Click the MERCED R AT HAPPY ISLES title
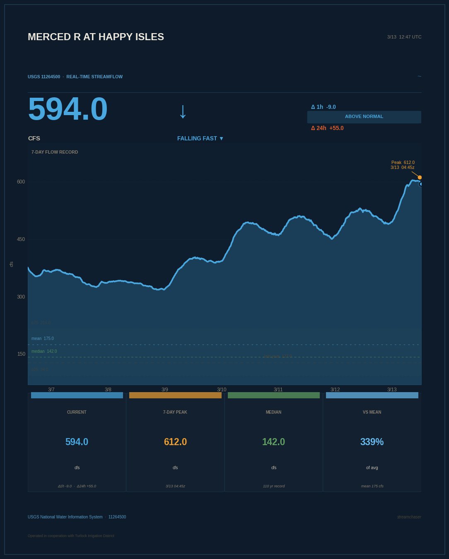This screenshot has width=449, height=559. point(96,37)
